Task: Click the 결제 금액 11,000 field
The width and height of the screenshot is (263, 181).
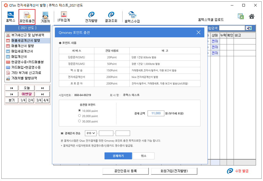Action: pos(156,113)
